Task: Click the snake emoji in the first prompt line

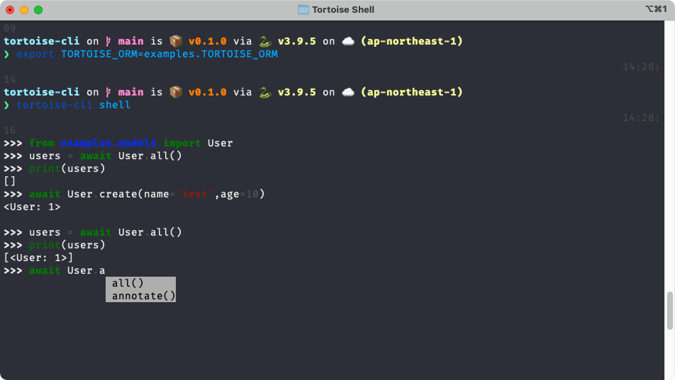Action: 264,41
